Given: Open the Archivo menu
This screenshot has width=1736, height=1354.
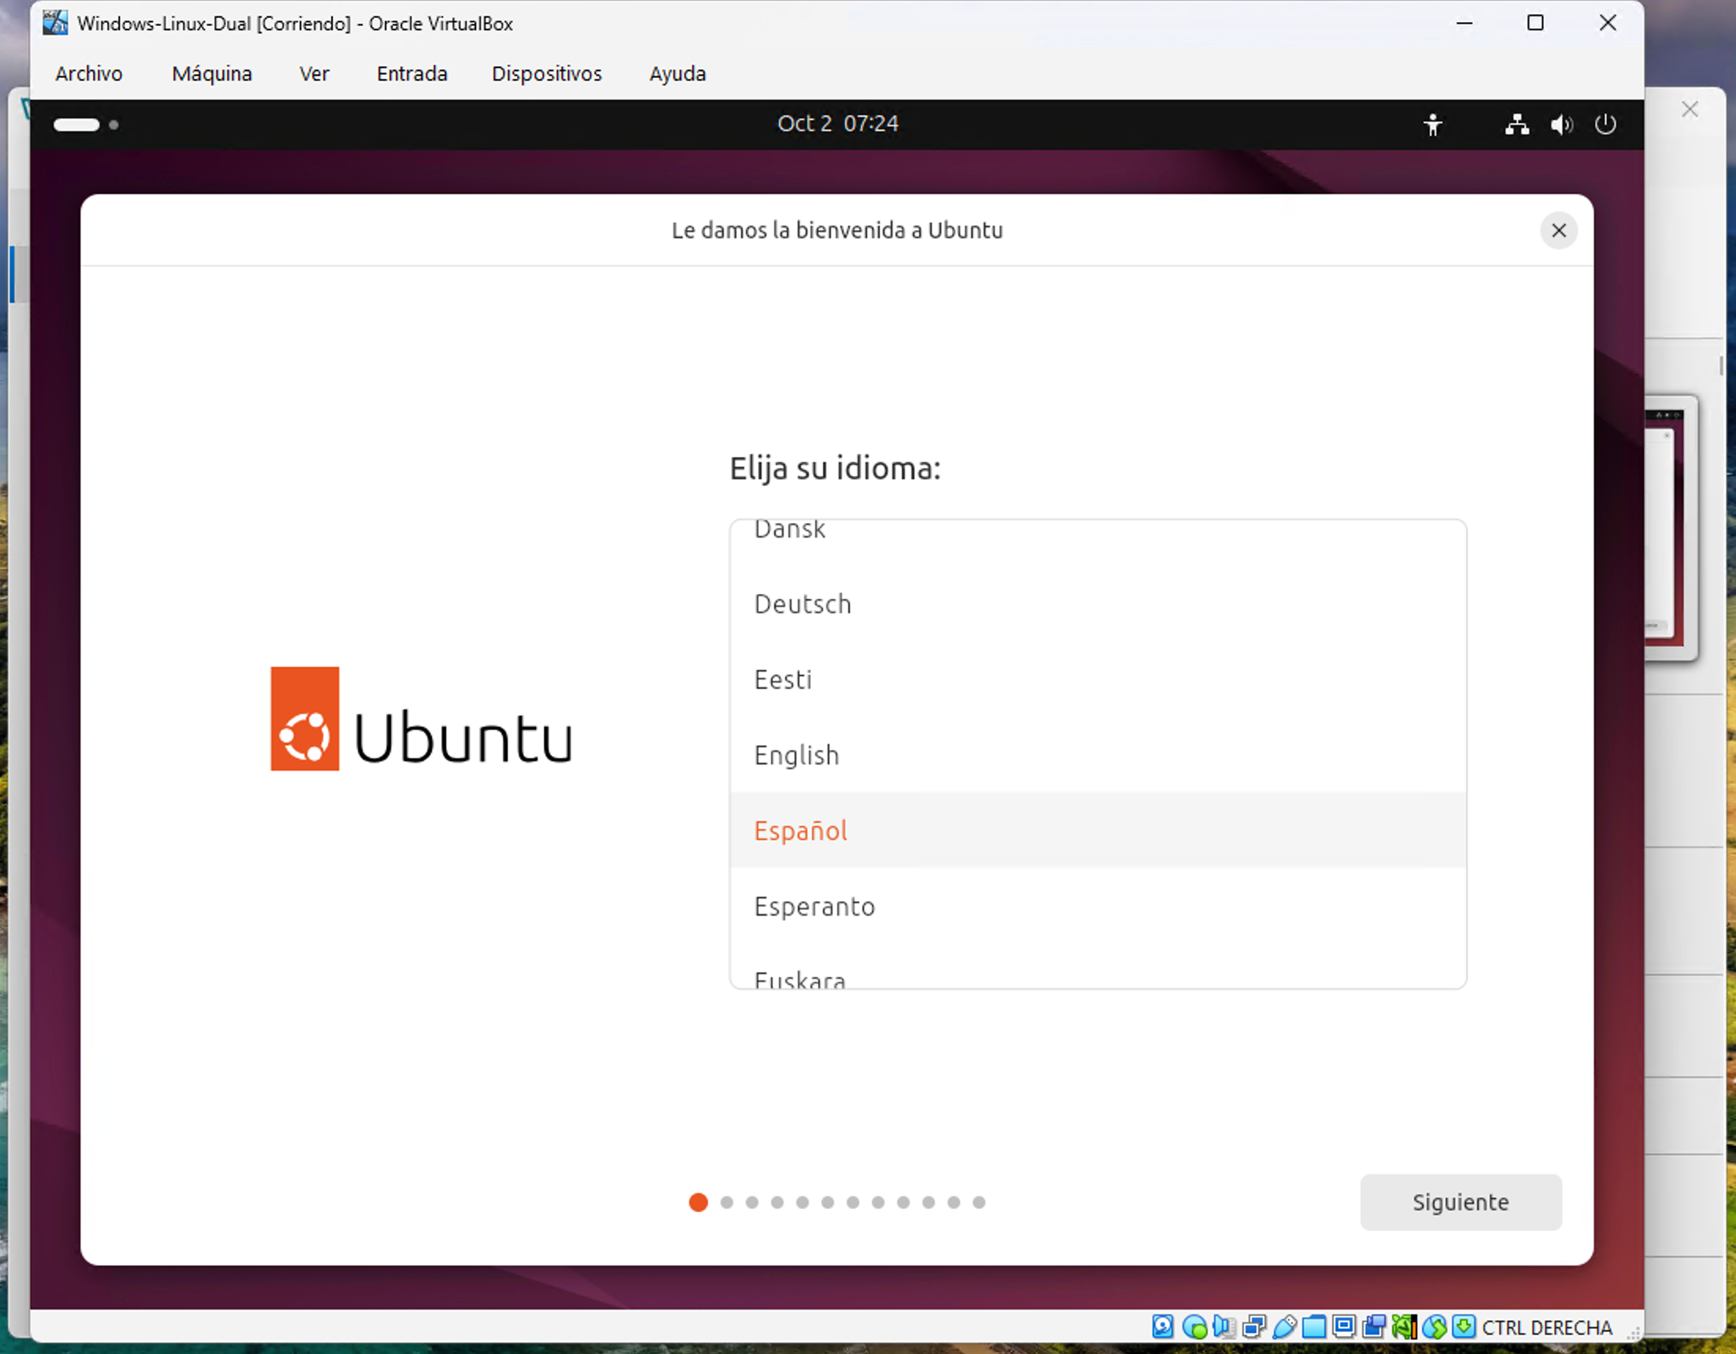Looking at the screenshot, I should click(89, 74).
